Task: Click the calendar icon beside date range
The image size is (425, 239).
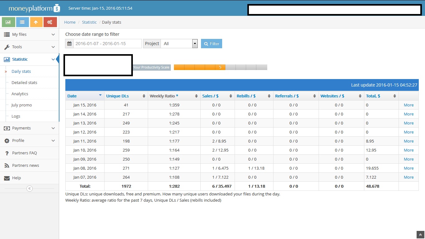Action: [69, 44]
